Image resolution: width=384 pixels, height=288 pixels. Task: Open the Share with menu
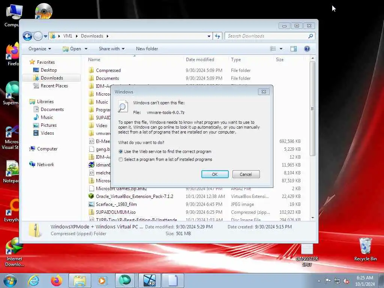[112, 49]
